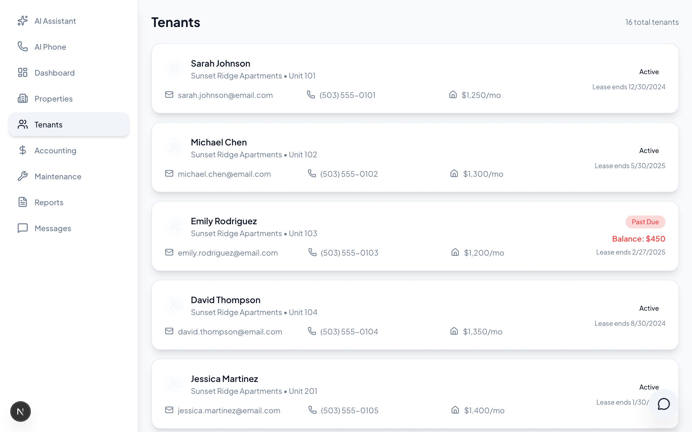Screen dimensions: 692x432
Task: Click David Thompson's avatar icon
Action: coord(175,305)
